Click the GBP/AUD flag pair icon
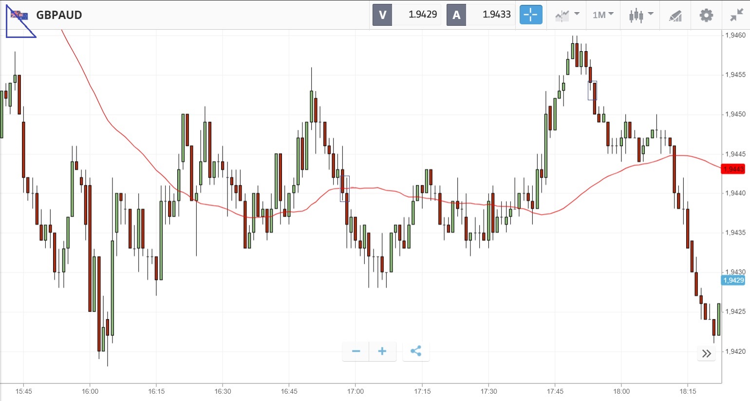The width and height of the screenshot is (750, 401). click(x=19, y=15)
